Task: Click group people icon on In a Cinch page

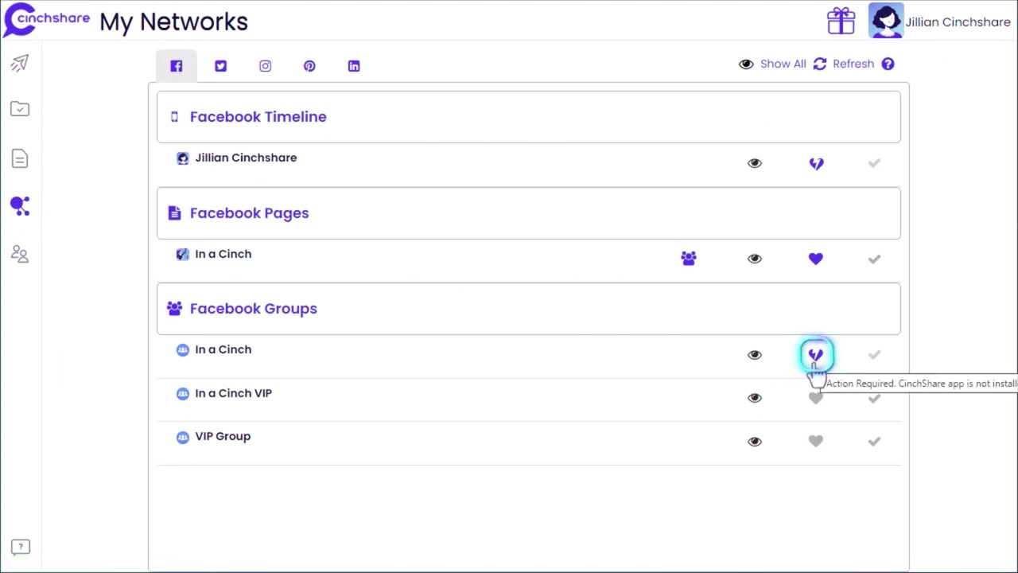Action: point(689,258)
